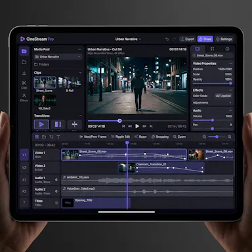
Task: Select the A1 track button
Action: tap(24, 180)
